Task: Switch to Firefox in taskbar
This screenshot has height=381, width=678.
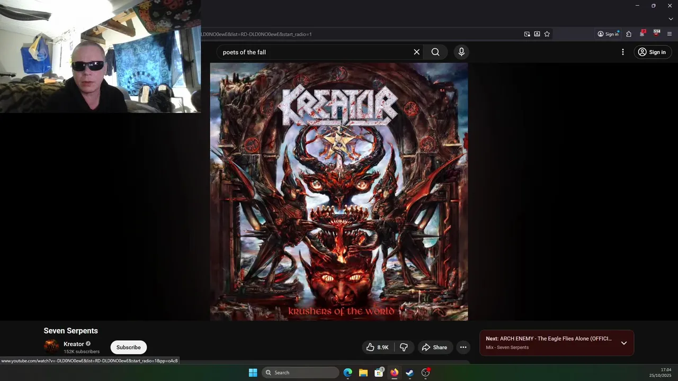Action: tap(394, 373)
